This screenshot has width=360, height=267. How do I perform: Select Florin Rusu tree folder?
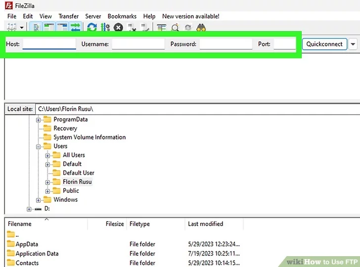pos(77,181)
